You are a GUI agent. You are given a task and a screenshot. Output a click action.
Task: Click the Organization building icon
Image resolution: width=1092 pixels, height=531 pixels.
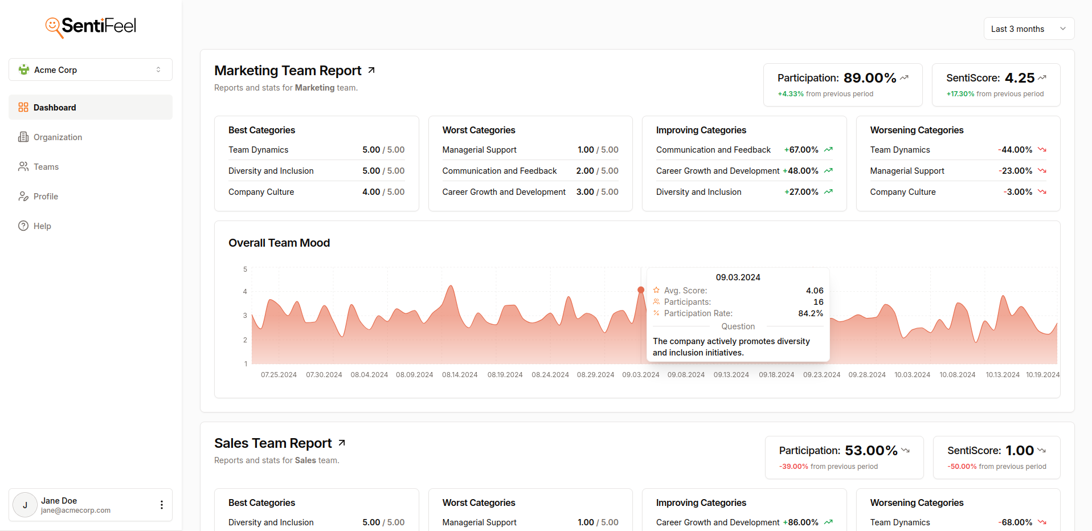click(23, 137)
